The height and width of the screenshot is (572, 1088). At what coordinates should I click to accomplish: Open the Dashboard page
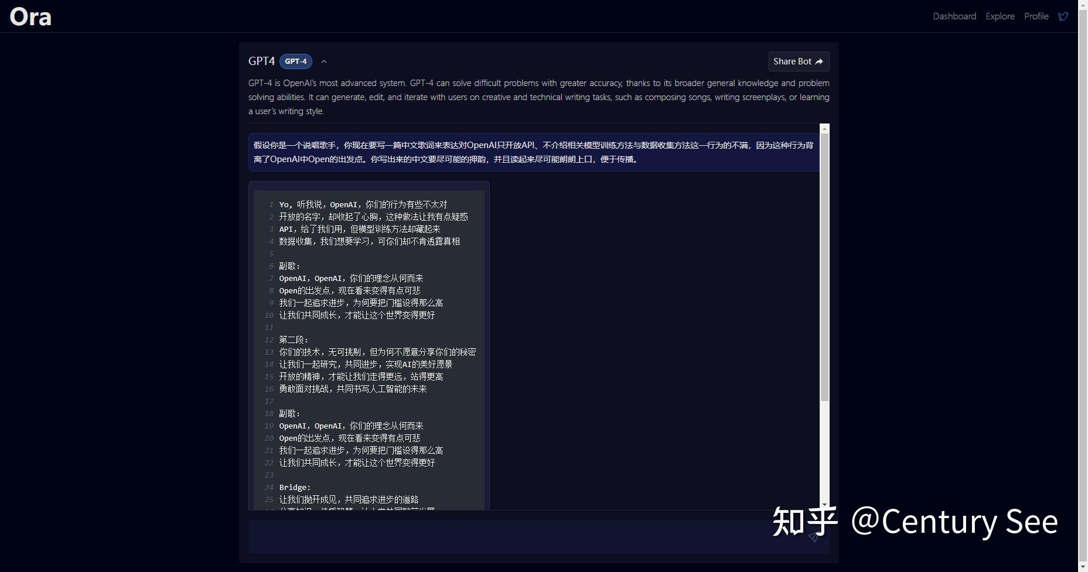point(954,16)
